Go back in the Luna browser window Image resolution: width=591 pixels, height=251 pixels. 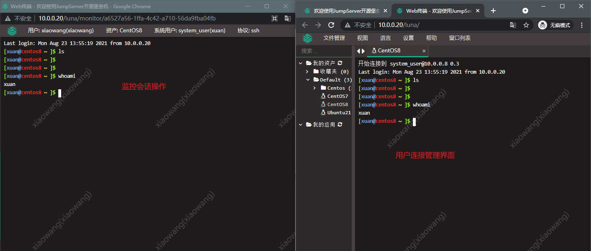[305, 25]
